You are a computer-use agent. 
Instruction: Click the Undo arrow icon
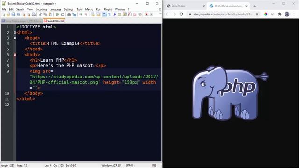click(57, 14)
